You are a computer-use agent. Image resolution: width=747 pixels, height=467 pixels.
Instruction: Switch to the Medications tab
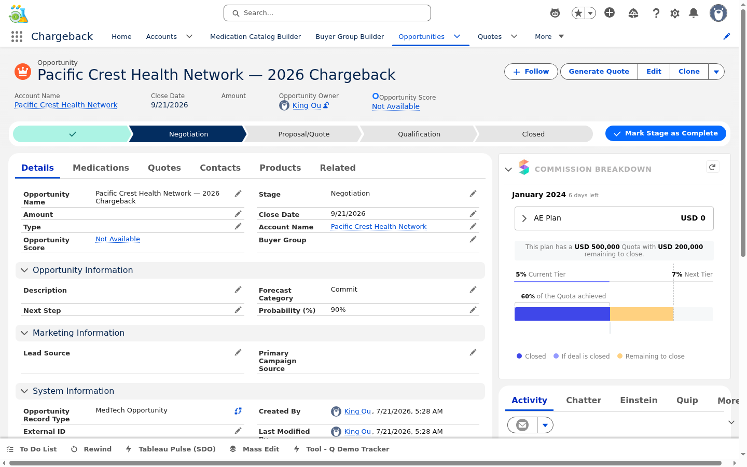click(x=101, y=168)
